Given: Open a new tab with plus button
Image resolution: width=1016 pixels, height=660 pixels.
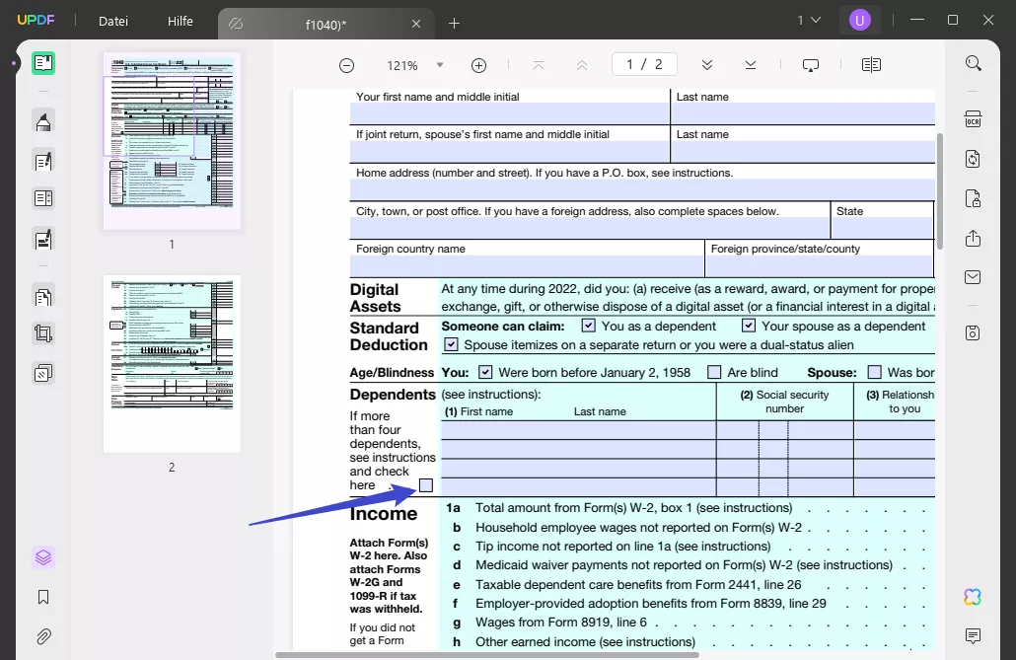Looking at the screenshot, I should pyautogui.click(x=455, y=23).
